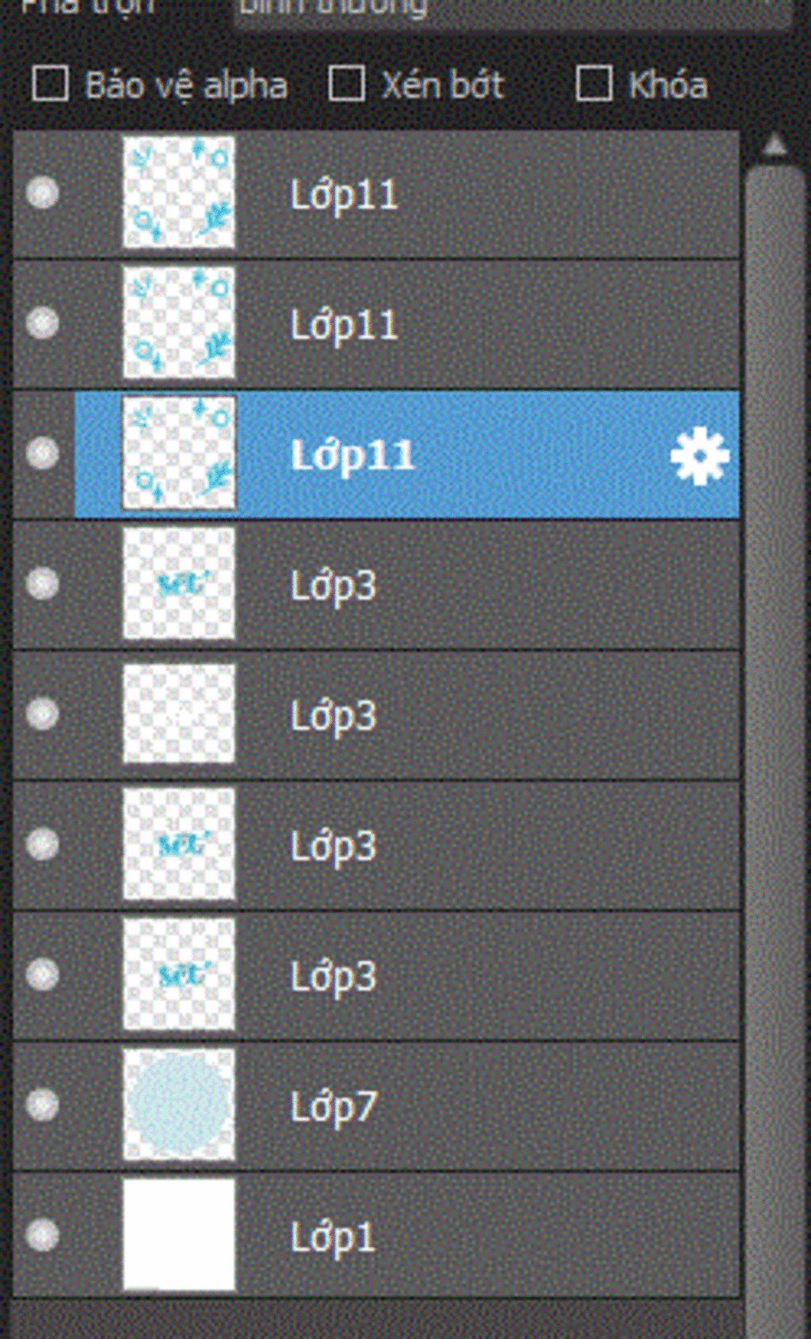Toggle visibility dot of the highlighted Lớp11 layer
This screenshot has width=811, height=1339.
tap(42, 453)
